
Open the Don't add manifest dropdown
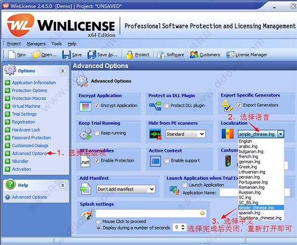coord(126,189)
